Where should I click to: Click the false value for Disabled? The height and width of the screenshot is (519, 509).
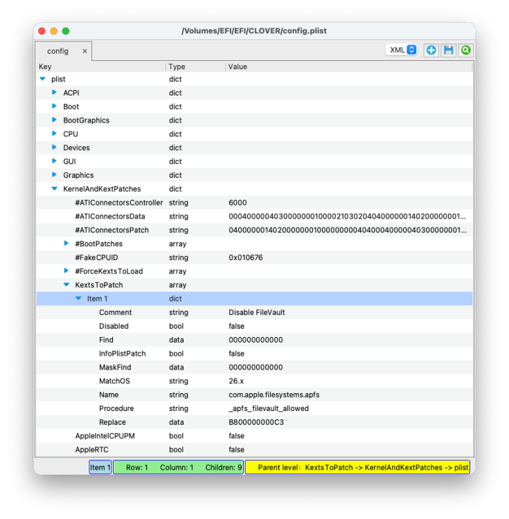pyautogui.click(x=236, y=326)
